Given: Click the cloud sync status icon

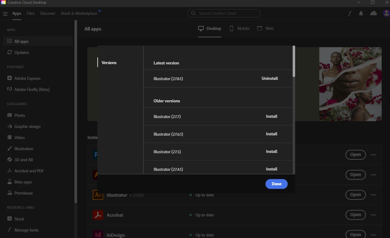Looking at the screenshot, I should [373, 13].
